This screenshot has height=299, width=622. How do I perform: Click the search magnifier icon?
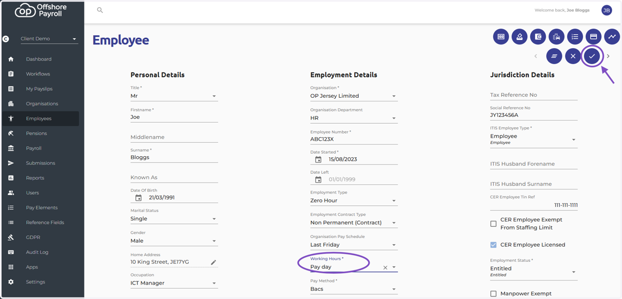coord(100,10)
